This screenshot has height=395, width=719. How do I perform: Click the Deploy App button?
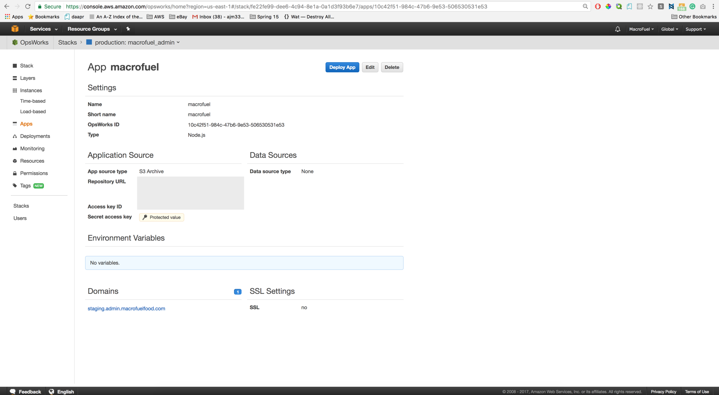point(342,67)
